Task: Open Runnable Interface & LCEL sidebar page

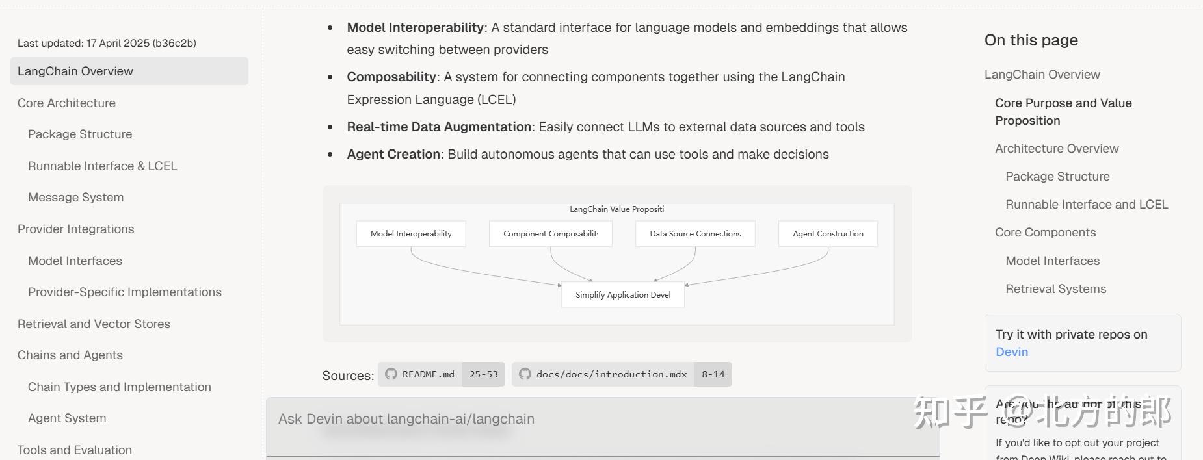Action: (102, 166)
